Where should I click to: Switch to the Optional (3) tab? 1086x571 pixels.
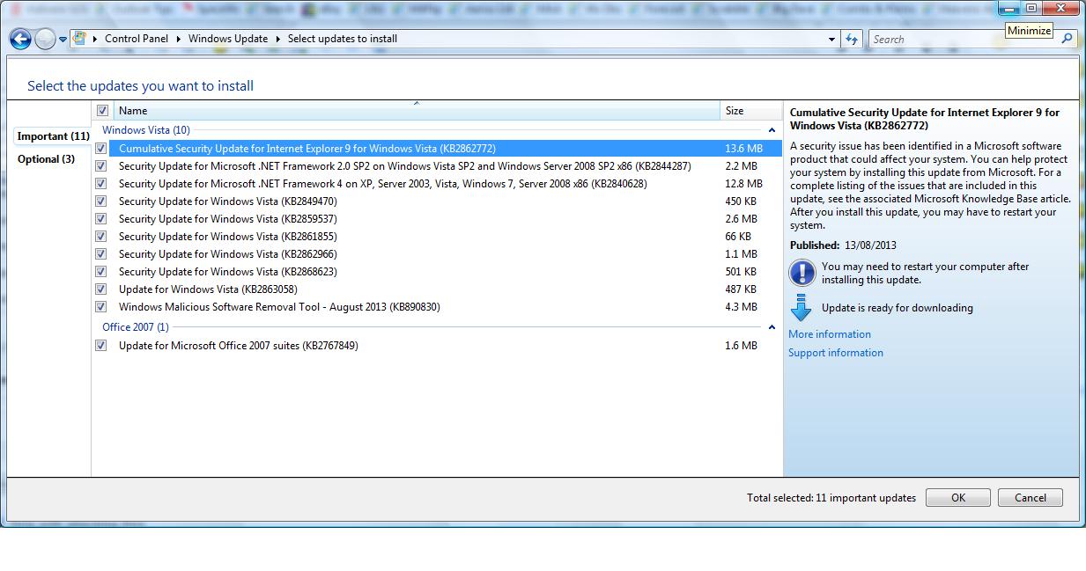tap(46, 159)
